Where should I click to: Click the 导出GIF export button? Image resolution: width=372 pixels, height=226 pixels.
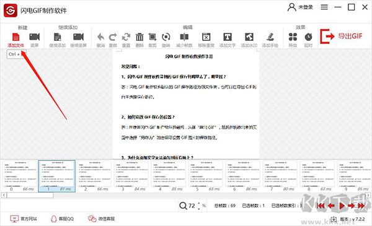[x=341, y=37]
